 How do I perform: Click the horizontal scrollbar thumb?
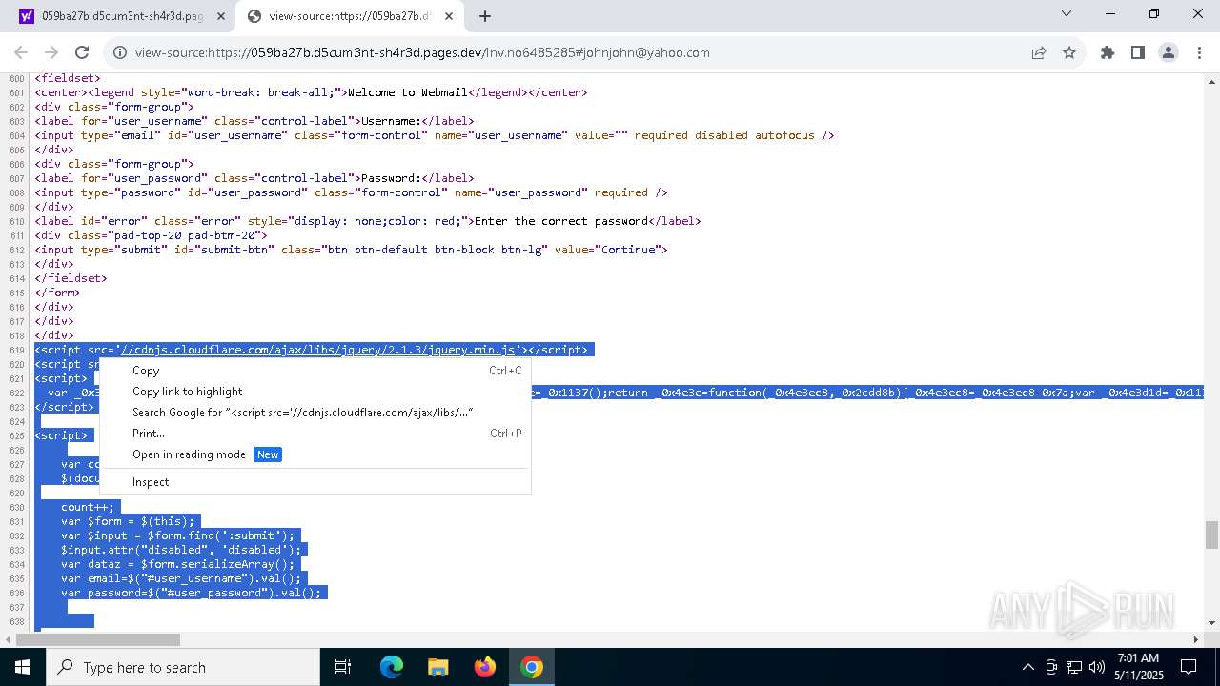[x=98, y=639]
